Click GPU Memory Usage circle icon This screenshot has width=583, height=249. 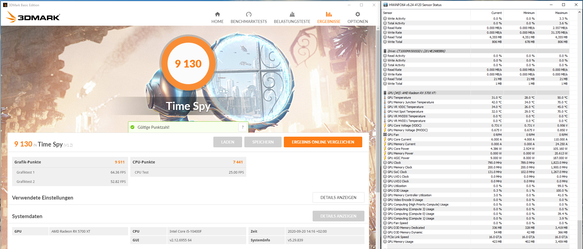coord(385,242)
